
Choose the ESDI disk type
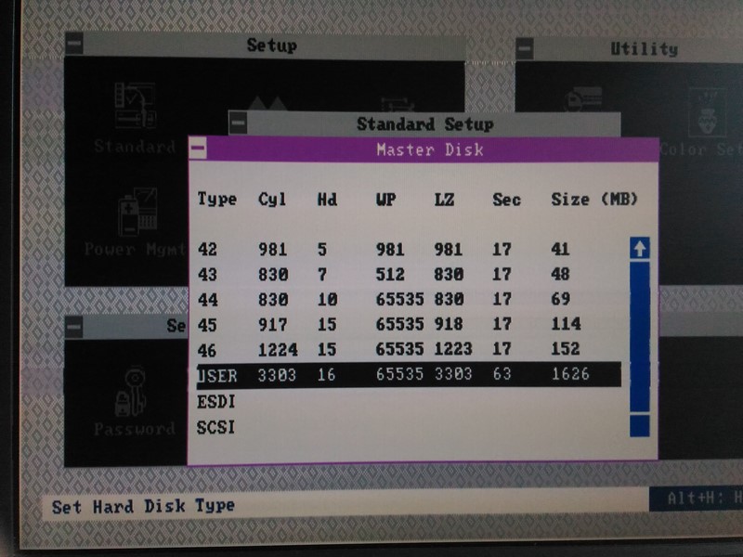(x=215, y=403)
